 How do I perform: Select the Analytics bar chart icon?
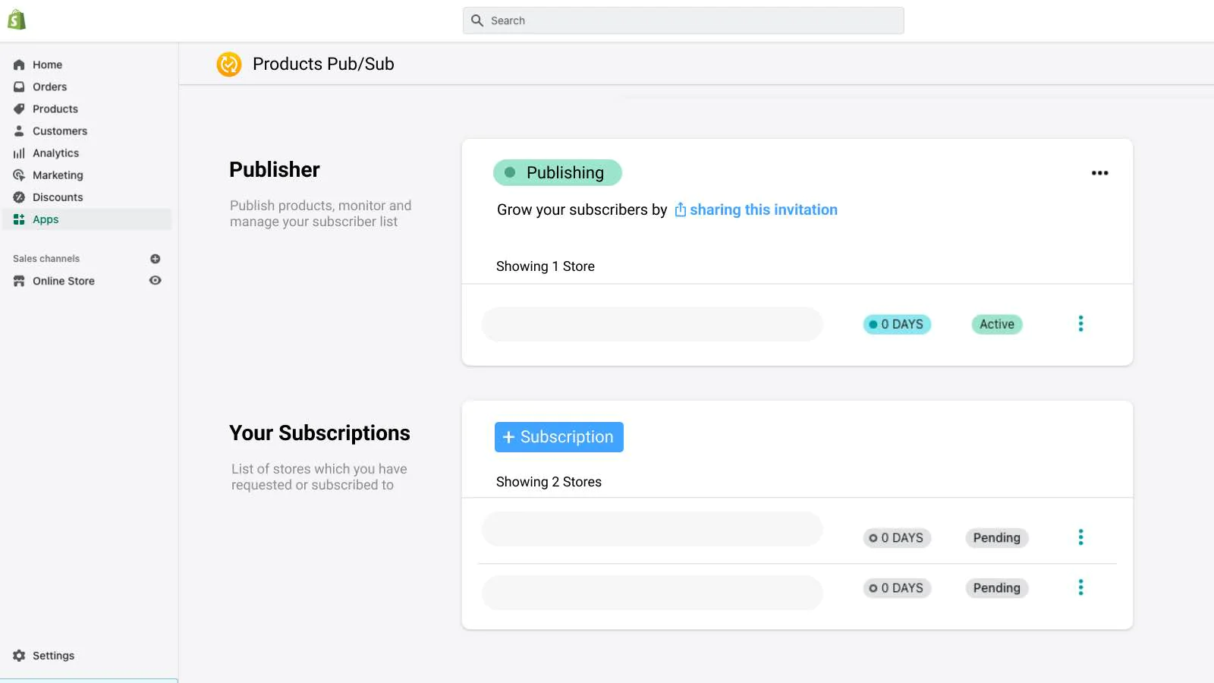[x=19, y=153]
